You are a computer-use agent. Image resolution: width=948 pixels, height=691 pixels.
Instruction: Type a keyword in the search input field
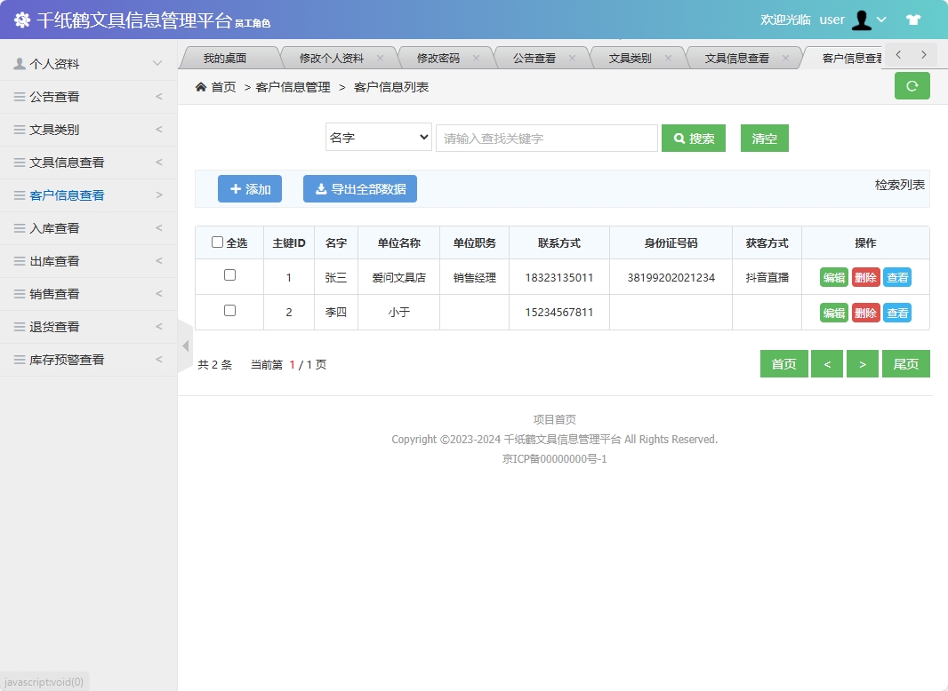click(x=546, y=138)
